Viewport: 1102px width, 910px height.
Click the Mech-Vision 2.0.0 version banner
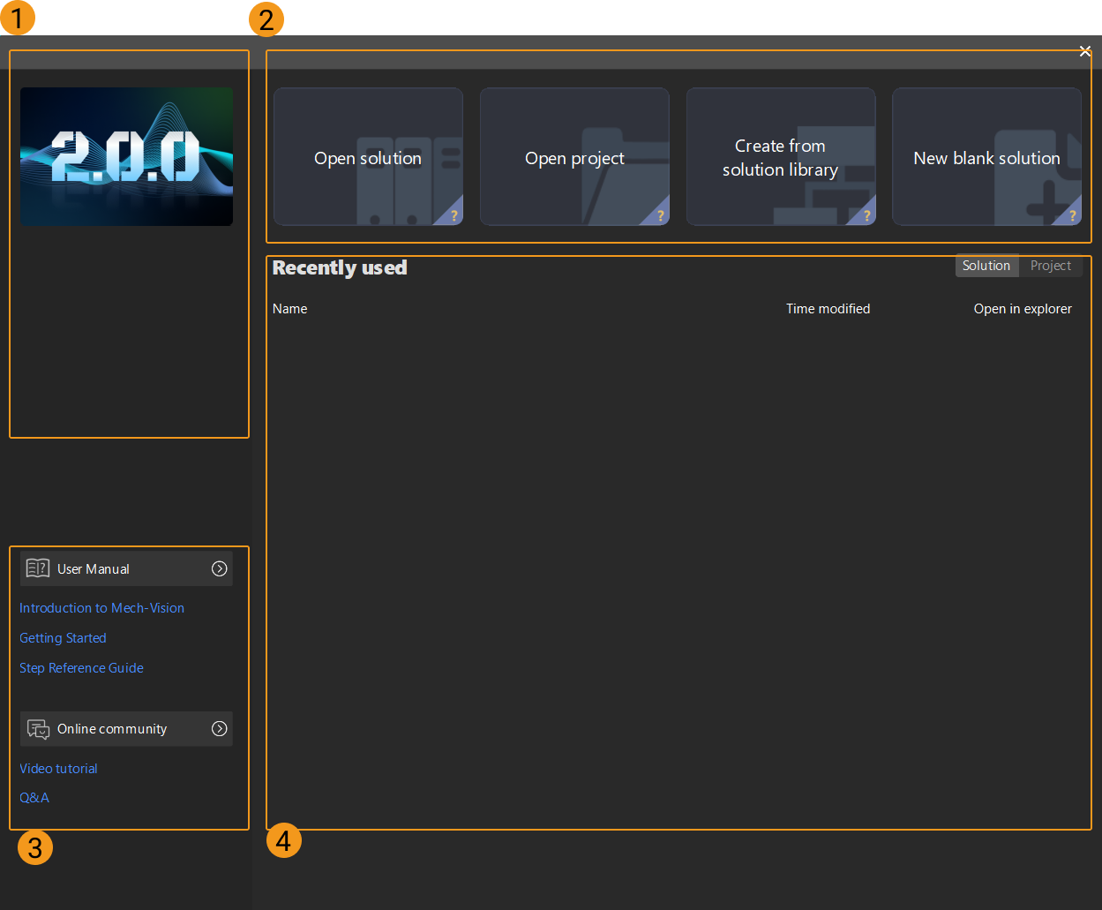pyautogui.click(x=126, y=156)
